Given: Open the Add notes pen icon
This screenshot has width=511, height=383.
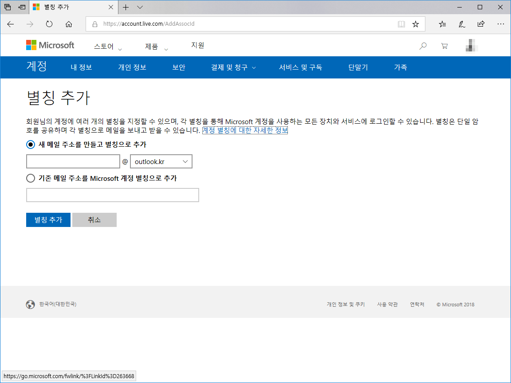Looking at the screenshot, I should click(462, 24).
